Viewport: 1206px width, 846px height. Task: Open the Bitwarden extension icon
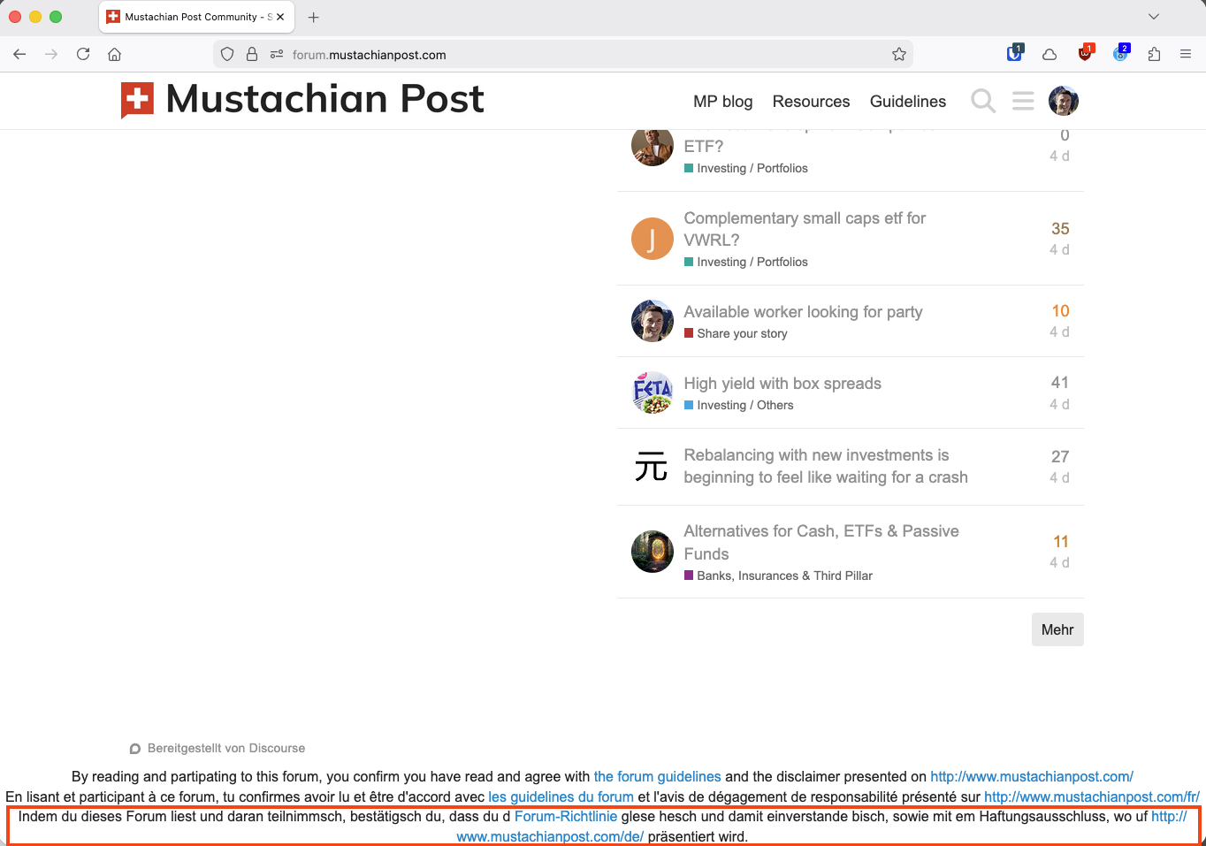[x=1014, y=54]
